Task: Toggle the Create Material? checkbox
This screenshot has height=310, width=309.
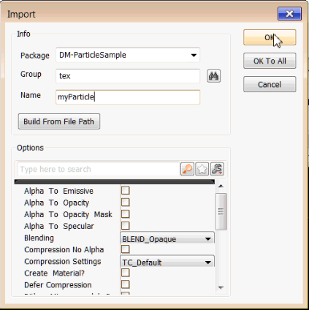Action: click(x=125, y=273)
